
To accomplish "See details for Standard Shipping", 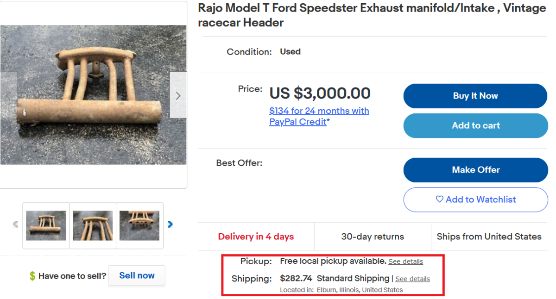I will click(412, 279).
